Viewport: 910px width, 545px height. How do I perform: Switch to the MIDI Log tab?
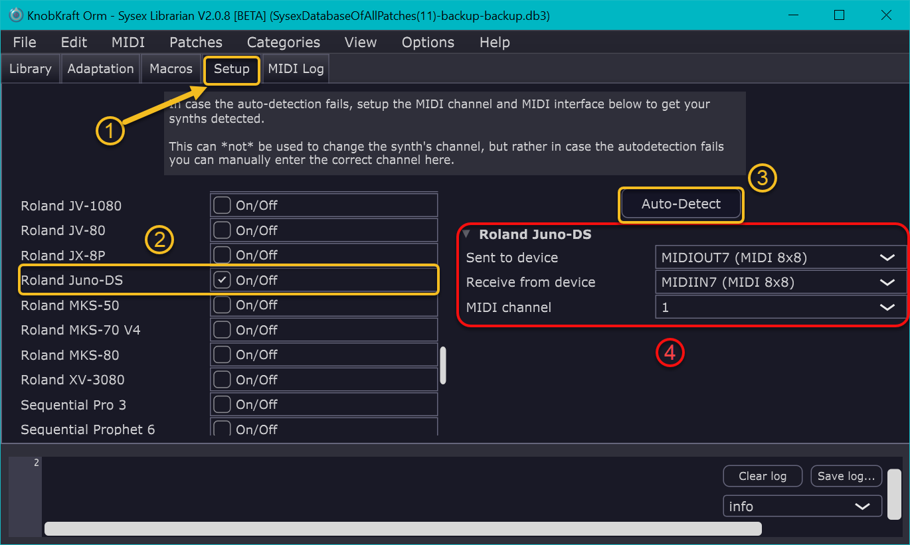pyautogui.click(x=296, y=69)
